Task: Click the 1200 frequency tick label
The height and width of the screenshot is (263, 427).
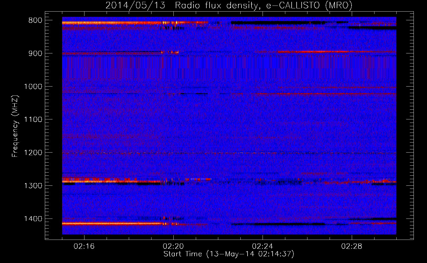Action: [33, 153]
